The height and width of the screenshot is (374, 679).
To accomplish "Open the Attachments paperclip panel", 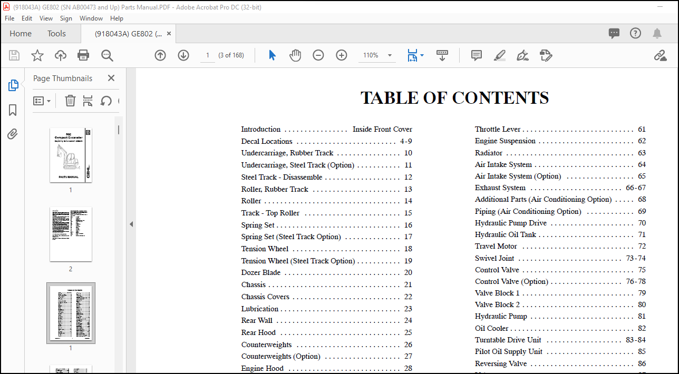I will click(13, 134).
